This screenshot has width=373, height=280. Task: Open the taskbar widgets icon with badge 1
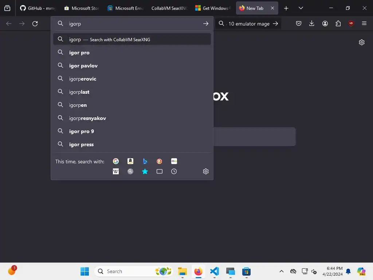12,271
